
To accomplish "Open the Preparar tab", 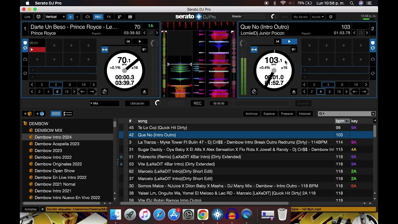I will tap(287, 114).
